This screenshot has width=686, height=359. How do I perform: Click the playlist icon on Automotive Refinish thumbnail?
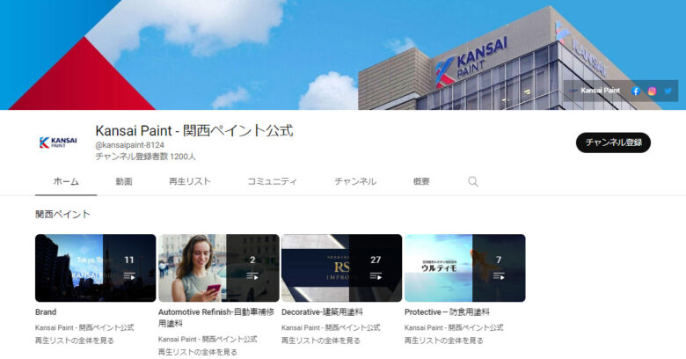tap(252, 276)
